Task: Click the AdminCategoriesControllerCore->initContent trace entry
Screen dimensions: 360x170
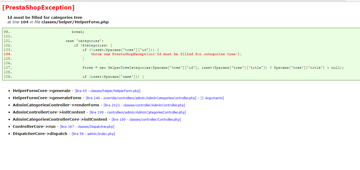Action: coord(60,120)
